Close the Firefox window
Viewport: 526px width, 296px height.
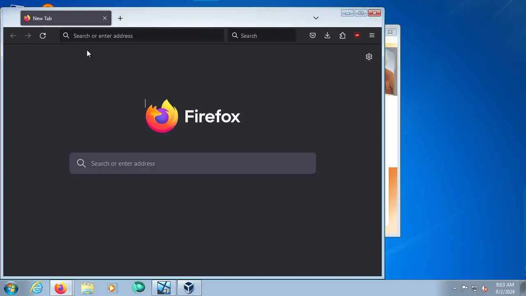(374, 13)
